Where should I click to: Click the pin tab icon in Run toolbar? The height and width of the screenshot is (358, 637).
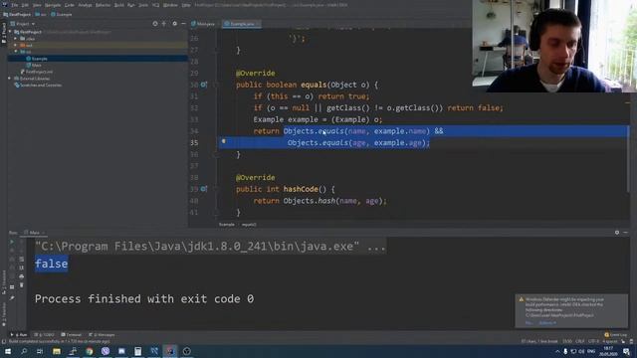pyautogui.click(x=12, y=298)
